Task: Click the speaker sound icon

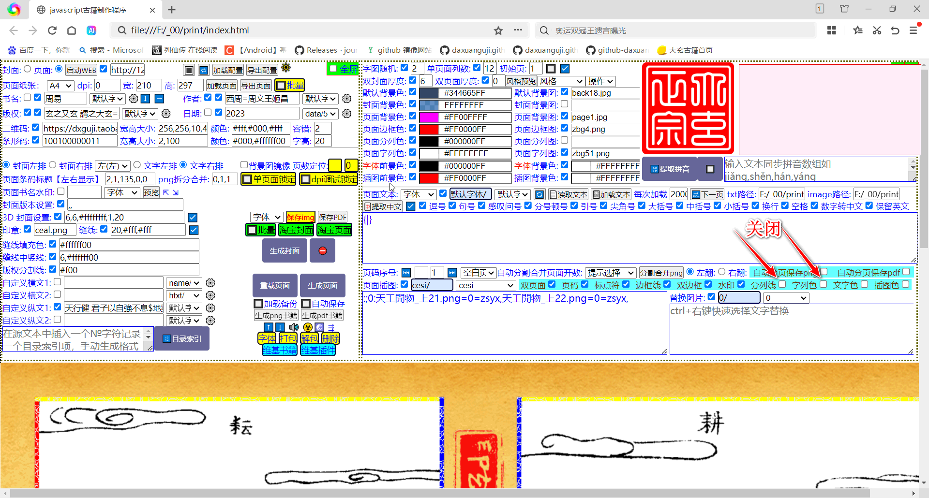Action: (293, 327)
